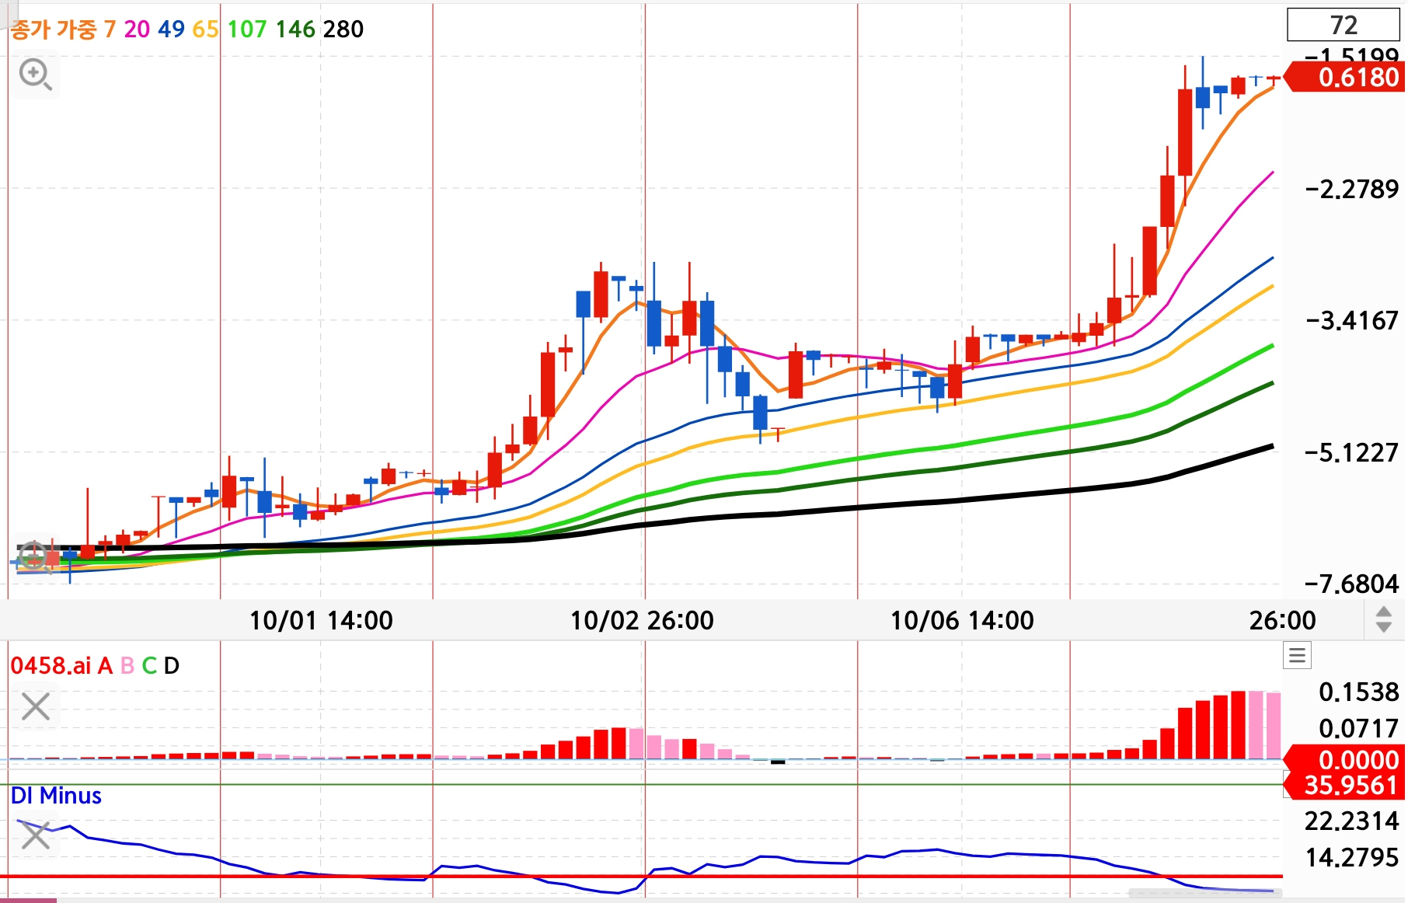
Task: Close the DI Minus indicator panel
Action: (36, 835)
